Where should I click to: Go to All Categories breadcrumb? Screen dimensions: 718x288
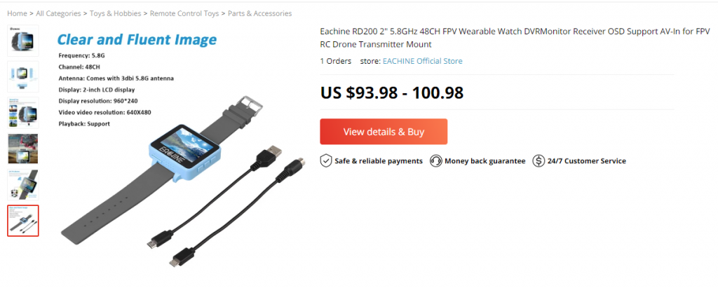(x=58, y=13)
